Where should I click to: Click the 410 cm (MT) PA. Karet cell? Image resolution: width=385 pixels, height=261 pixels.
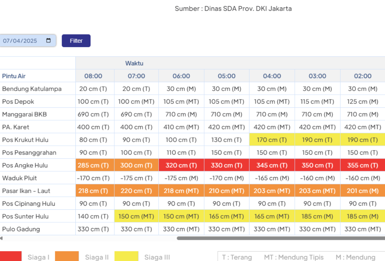[x=181, y=127]
